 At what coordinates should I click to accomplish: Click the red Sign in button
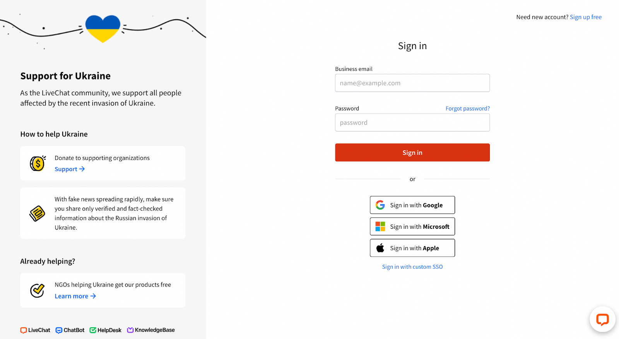point(412,152)
